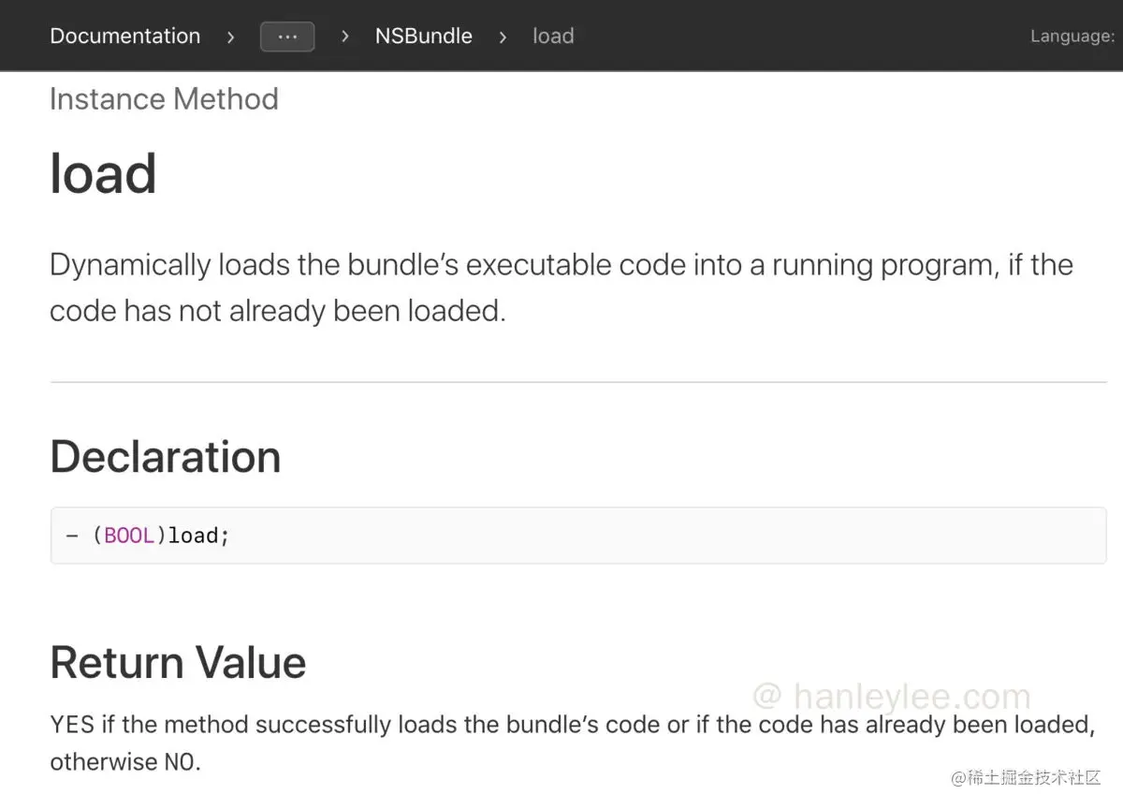
Task: Click the divider line above Declaration
Action: click(578, 382)
